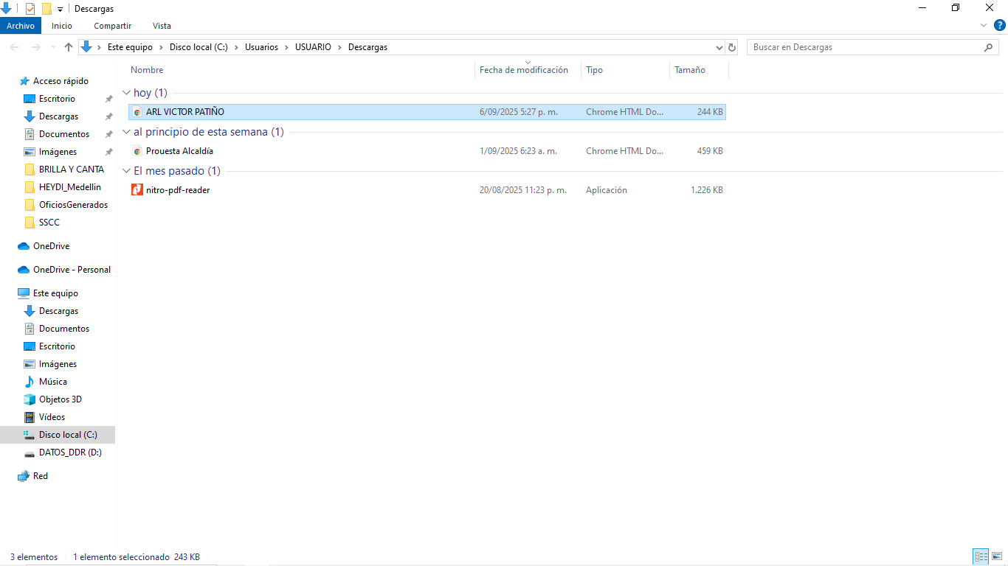Click USUARIO in the breadcrumb path

313,47
